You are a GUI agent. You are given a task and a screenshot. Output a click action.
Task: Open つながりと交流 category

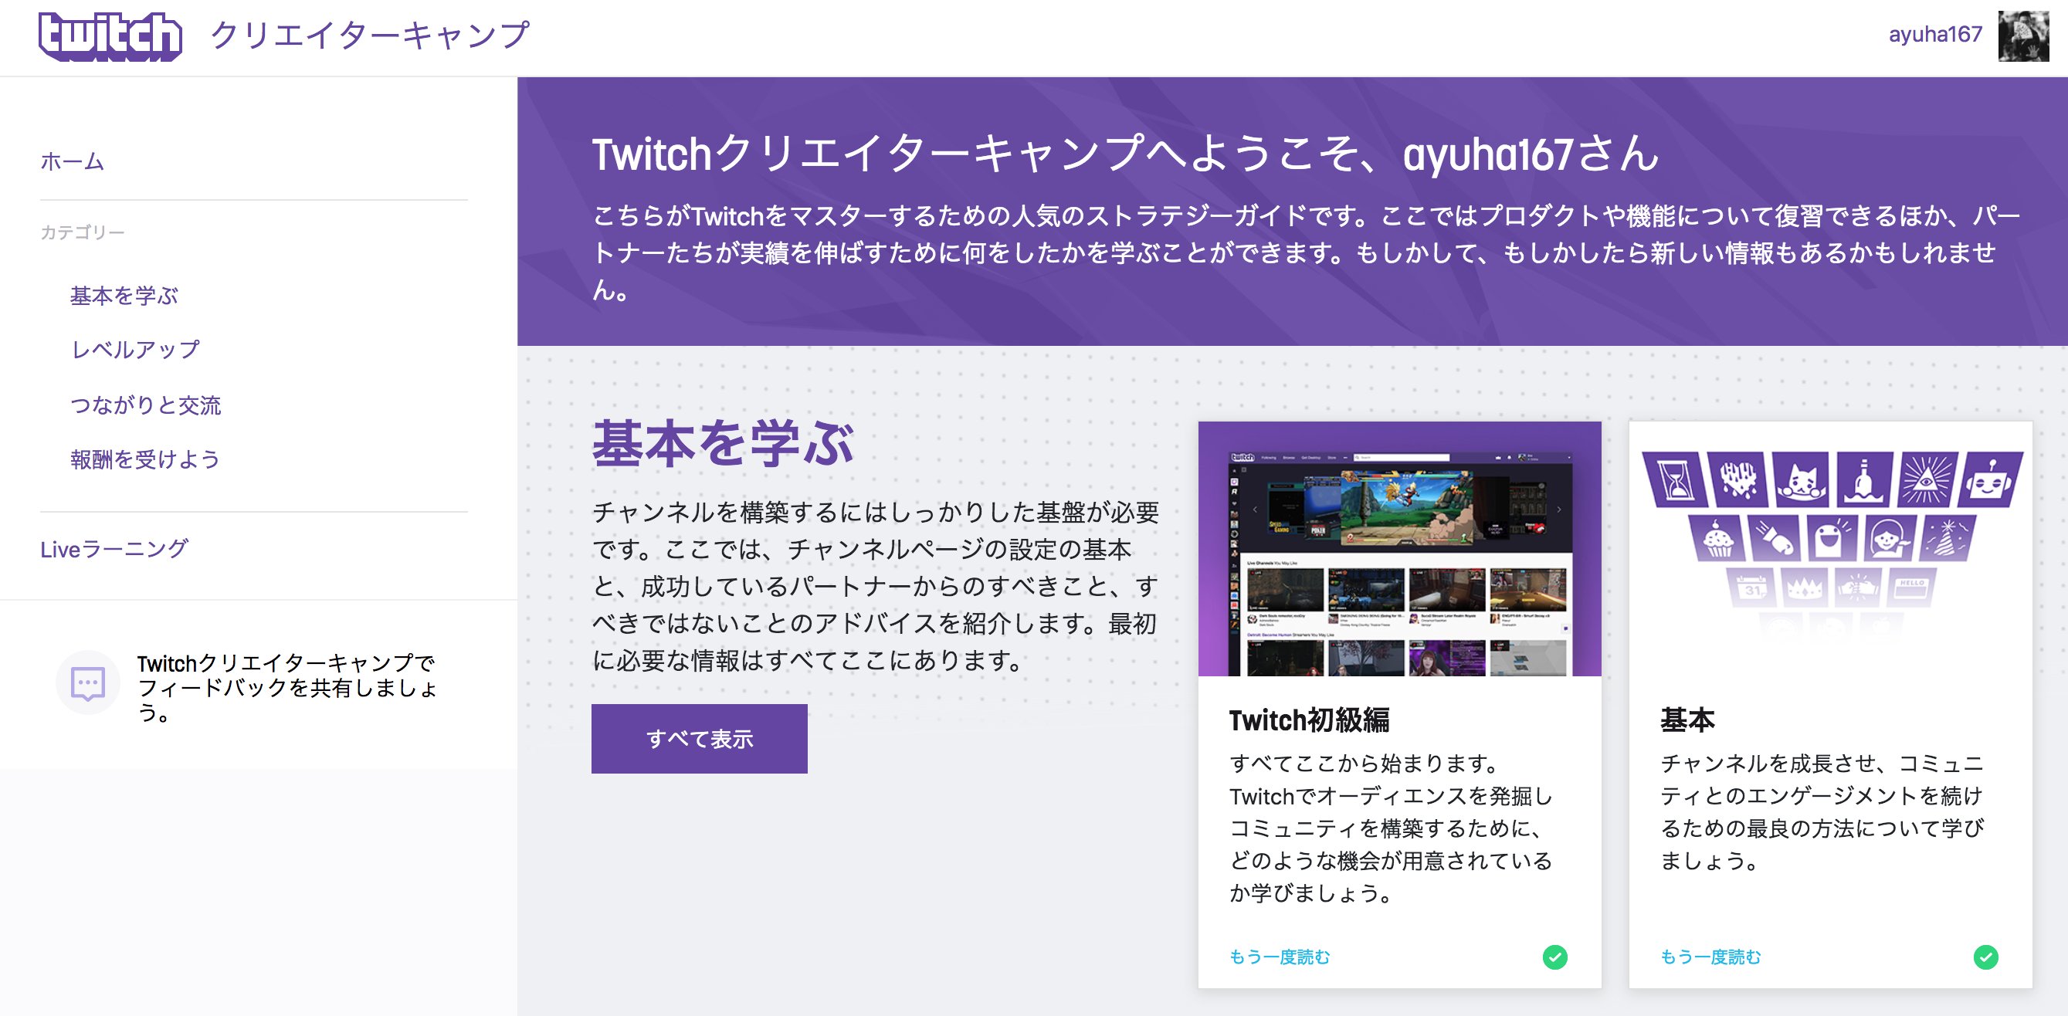[145, 405]
